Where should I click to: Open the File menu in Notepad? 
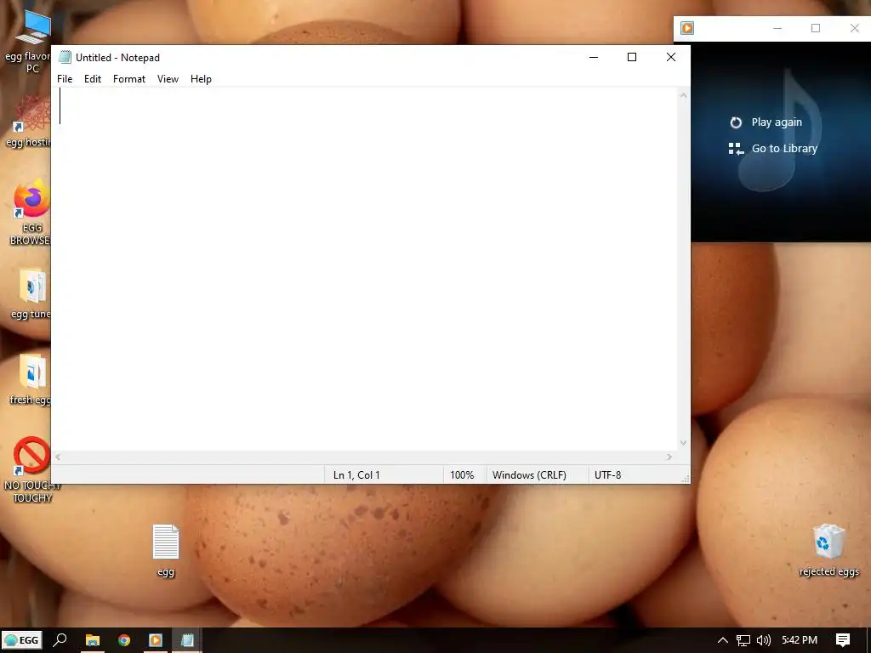[x=65, y=79]
